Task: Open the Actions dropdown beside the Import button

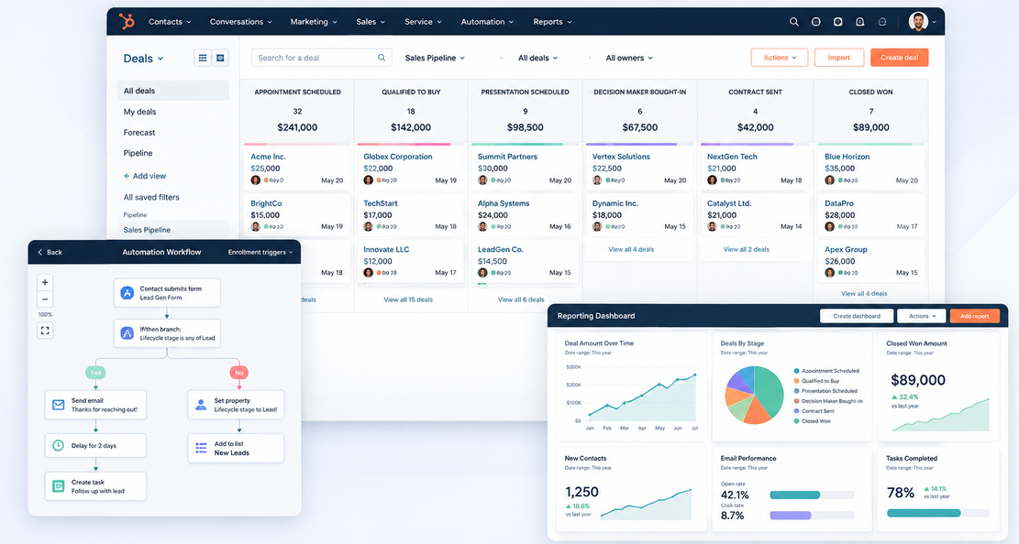Action: pos(780,58)
